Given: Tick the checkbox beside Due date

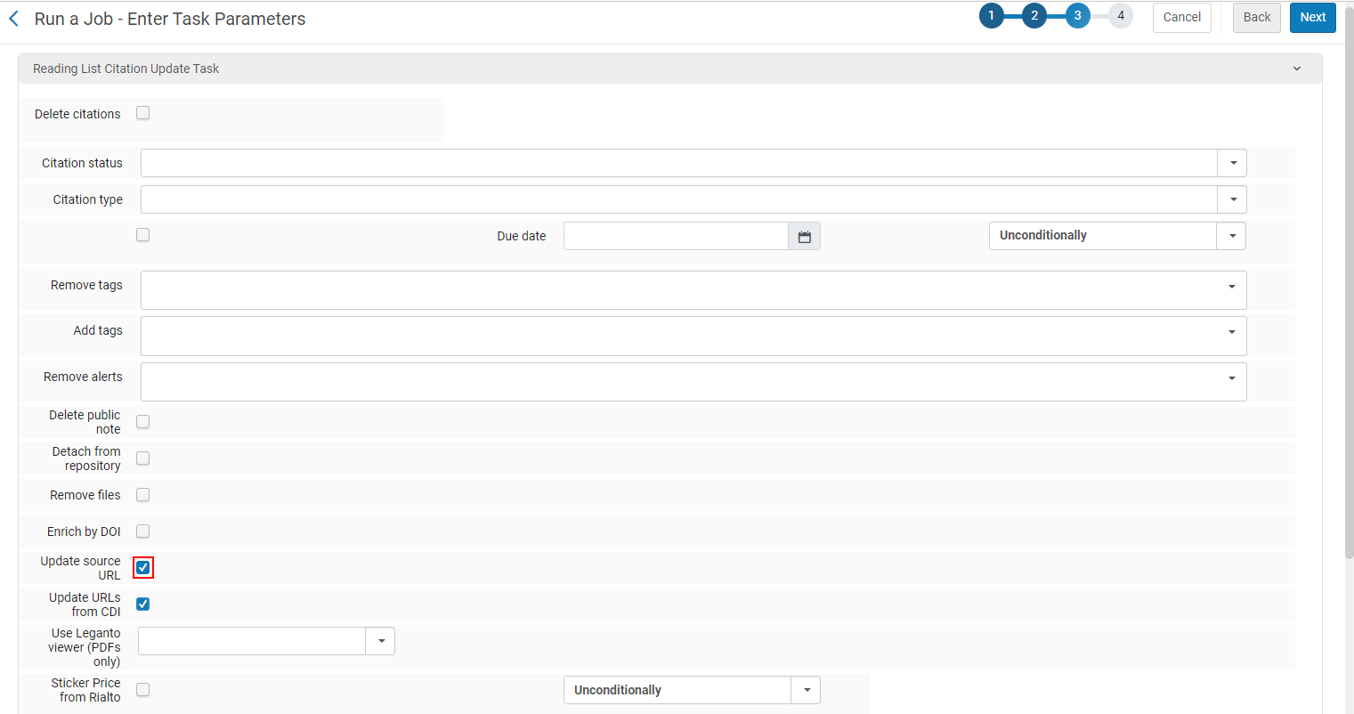Looking at the screenshot, I should [142, 235].
